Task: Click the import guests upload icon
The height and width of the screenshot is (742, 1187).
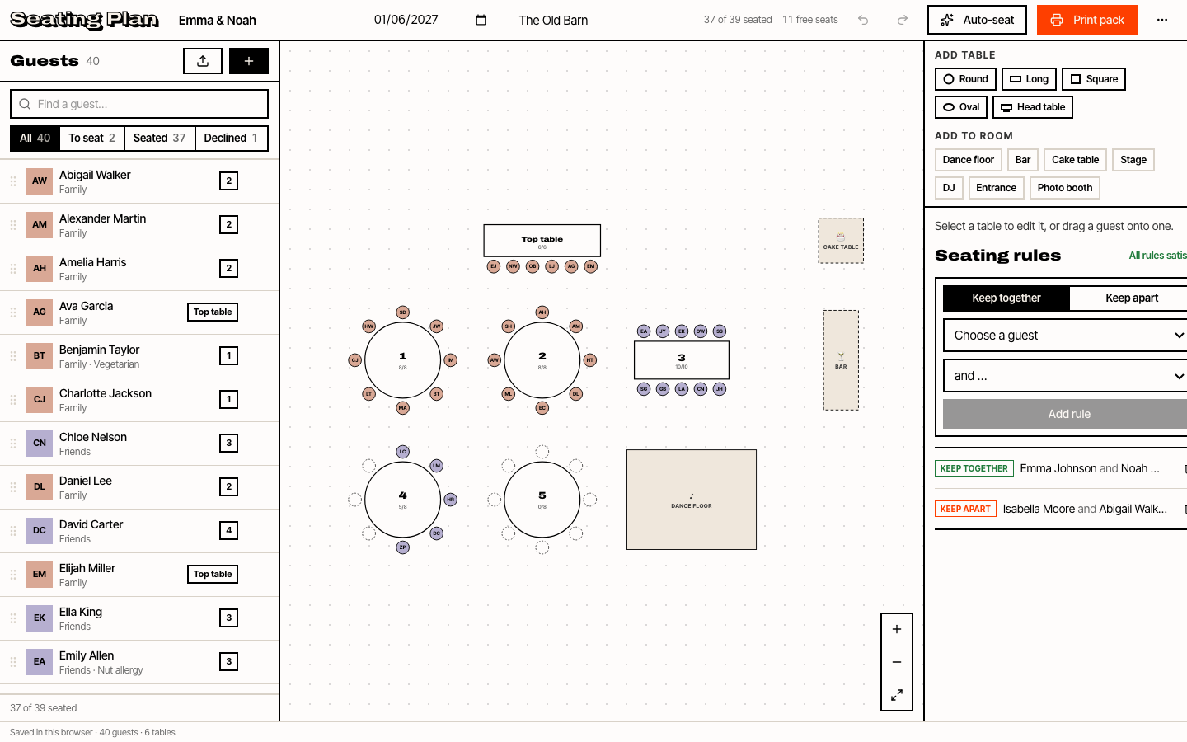Action: point(203,61)
